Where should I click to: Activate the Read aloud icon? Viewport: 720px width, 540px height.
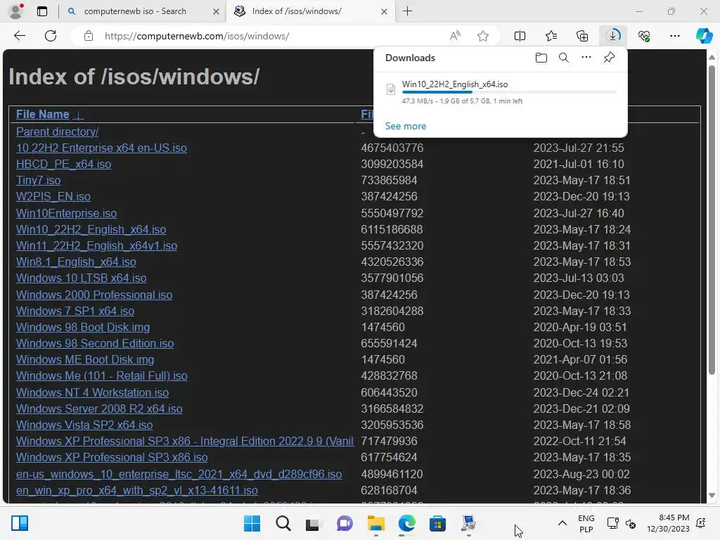(x=455, y=36)
